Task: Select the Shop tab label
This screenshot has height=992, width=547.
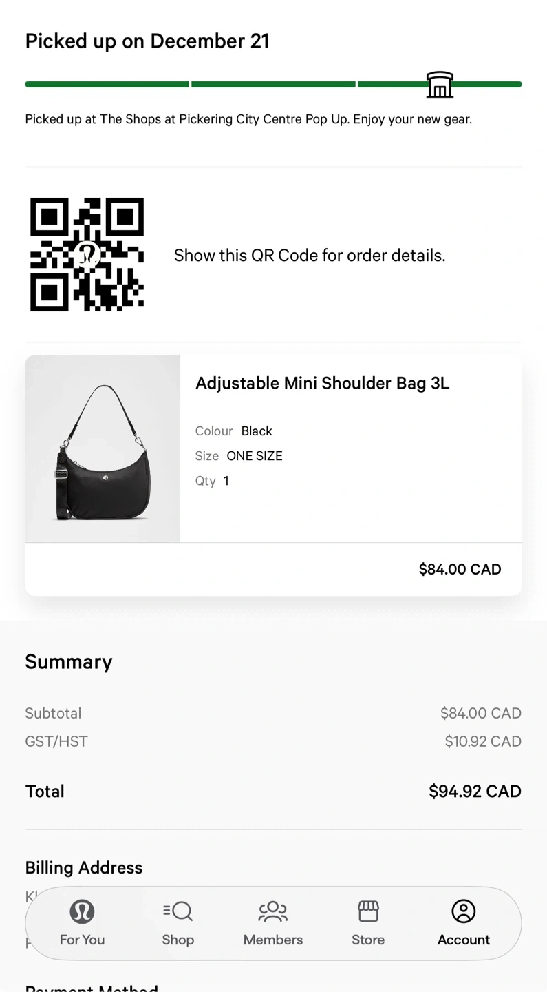Action: (x=178, y=940)
